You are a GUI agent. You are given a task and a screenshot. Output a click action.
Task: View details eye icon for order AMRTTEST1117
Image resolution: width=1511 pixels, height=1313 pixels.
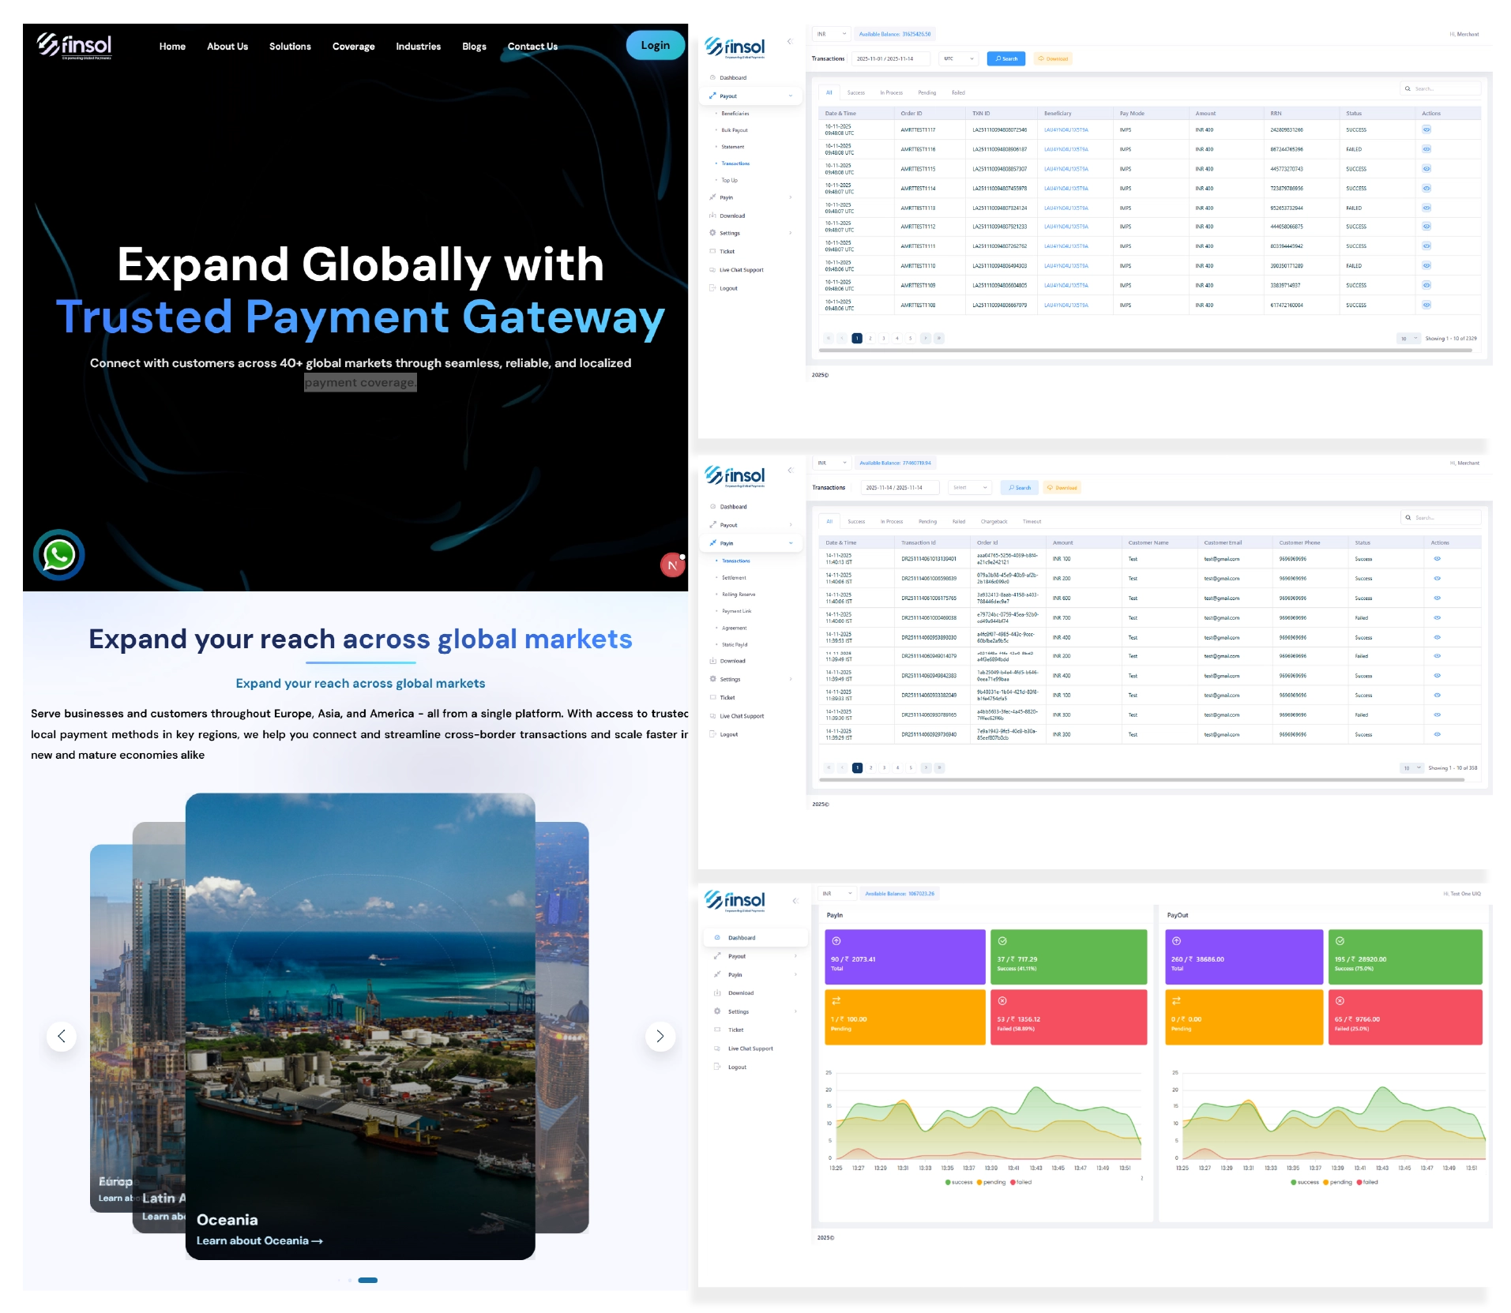click(1426, 129)
